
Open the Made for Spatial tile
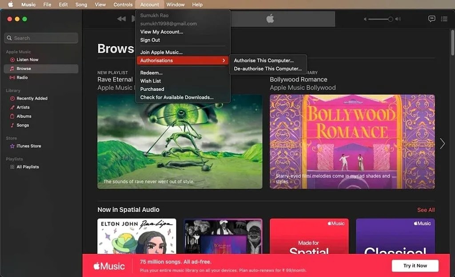(309, 236)
